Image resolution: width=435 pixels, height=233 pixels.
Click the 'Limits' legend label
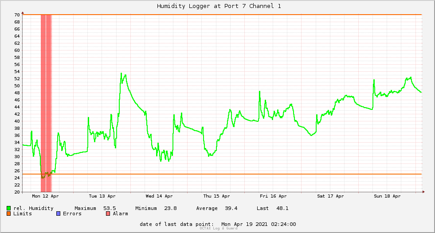click(23, 214)
